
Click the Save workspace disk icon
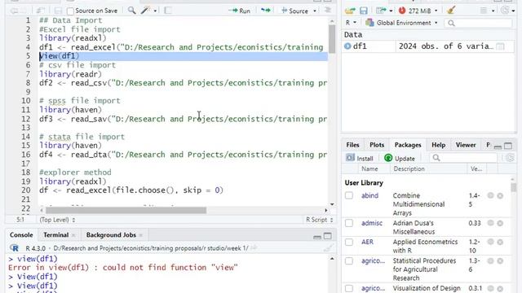364,11
